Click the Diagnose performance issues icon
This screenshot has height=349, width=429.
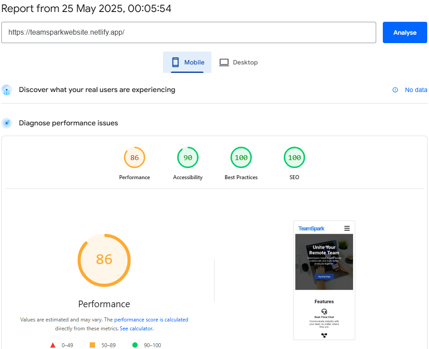tap(7, 123)
